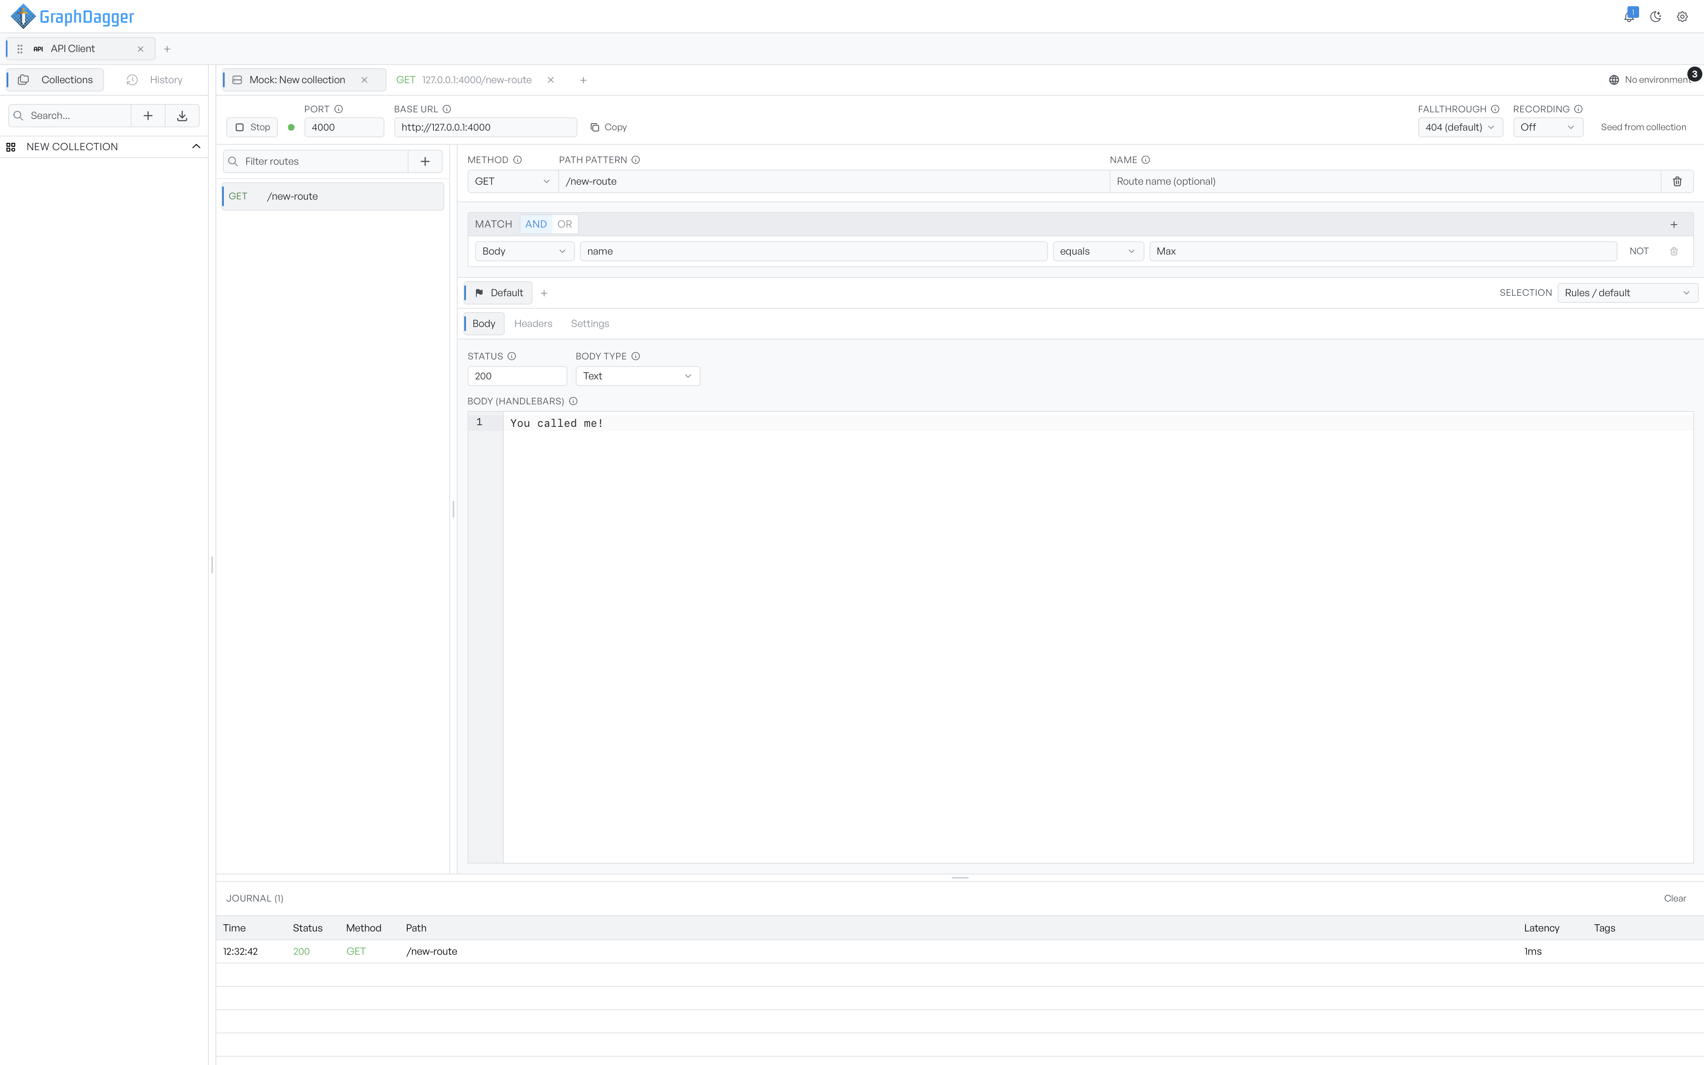Open the BODY TYPE Text dropdown
The height and width of the screenshot is (1065, 1704).
point(637,376)
